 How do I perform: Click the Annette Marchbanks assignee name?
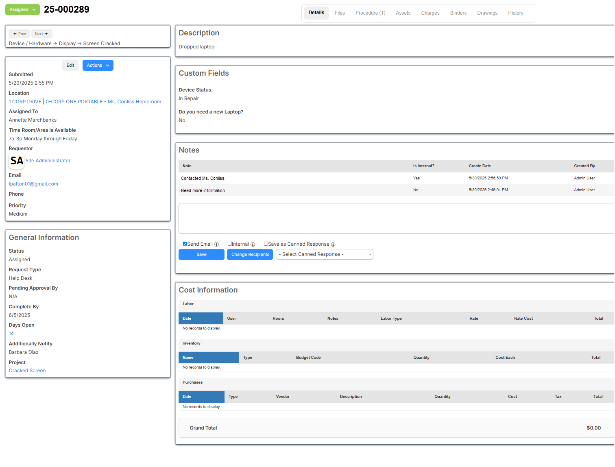click(33, 120)
